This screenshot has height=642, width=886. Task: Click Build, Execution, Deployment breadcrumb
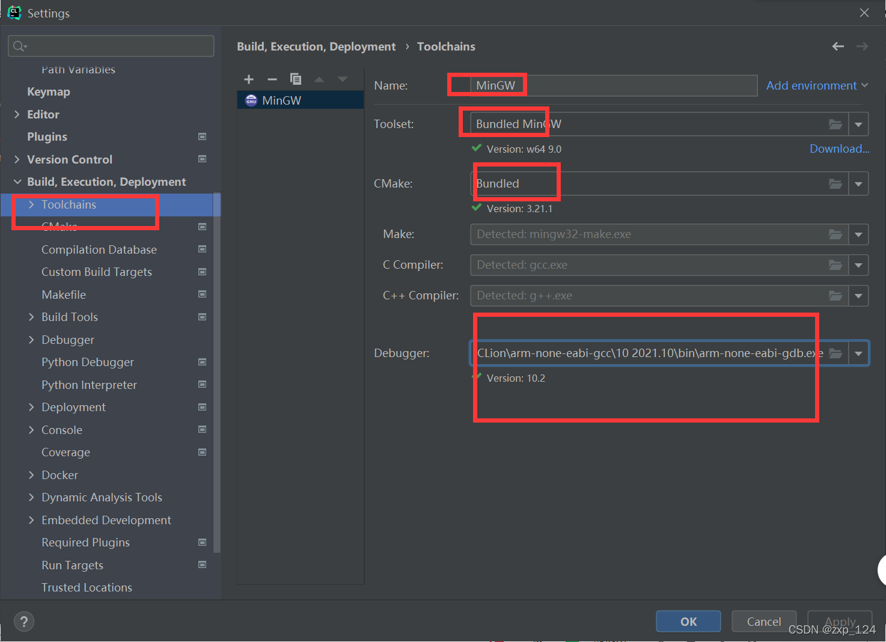click(x=316, y=46)
